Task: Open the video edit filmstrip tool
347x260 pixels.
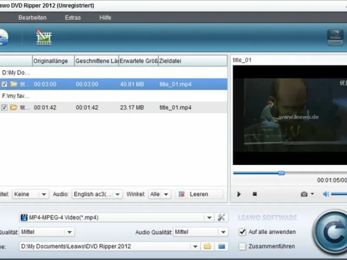Action: point(44,37)
